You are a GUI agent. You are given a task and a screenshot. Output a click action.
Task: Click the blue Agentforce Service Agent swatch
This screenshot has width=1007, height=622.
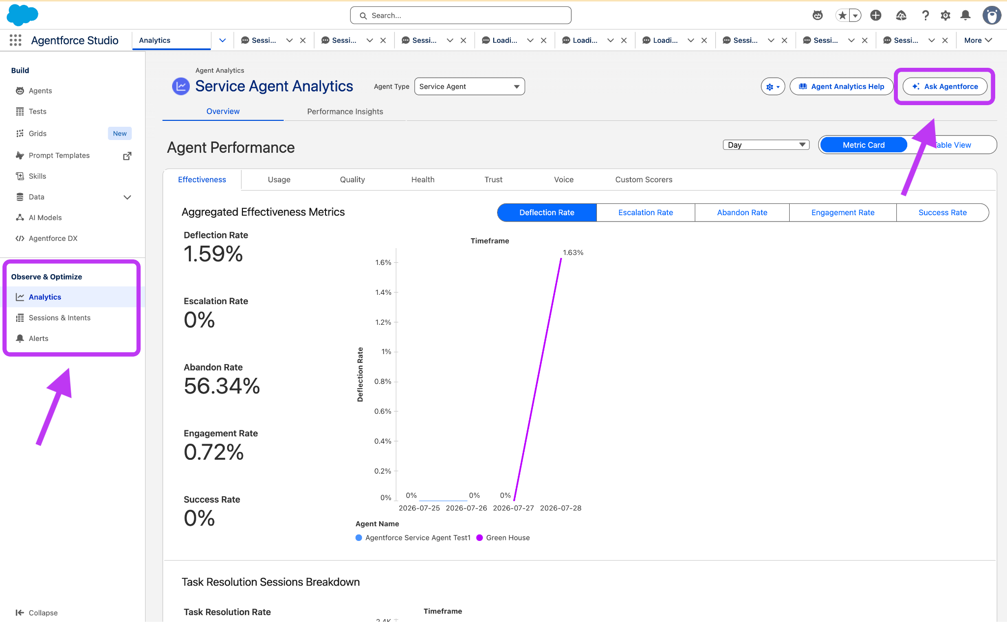358,538
